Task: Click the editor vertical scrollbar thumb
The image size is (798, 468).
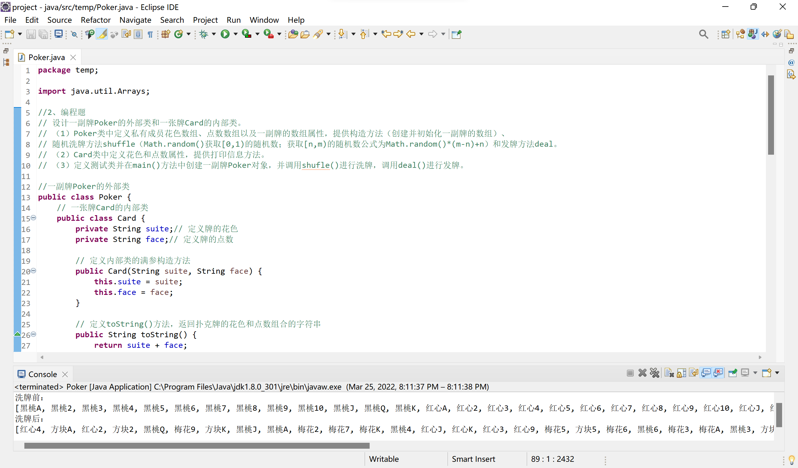Action: (771, 115)
